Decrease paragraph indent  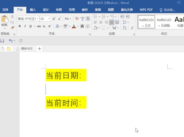click(122, 17)
